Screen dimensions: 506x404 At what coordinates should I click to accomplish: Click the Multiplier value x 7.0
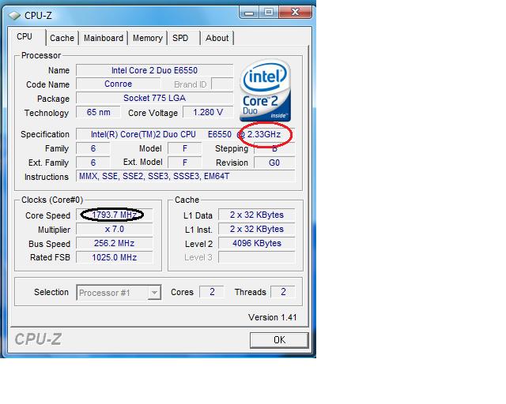(x=114, y=229)
